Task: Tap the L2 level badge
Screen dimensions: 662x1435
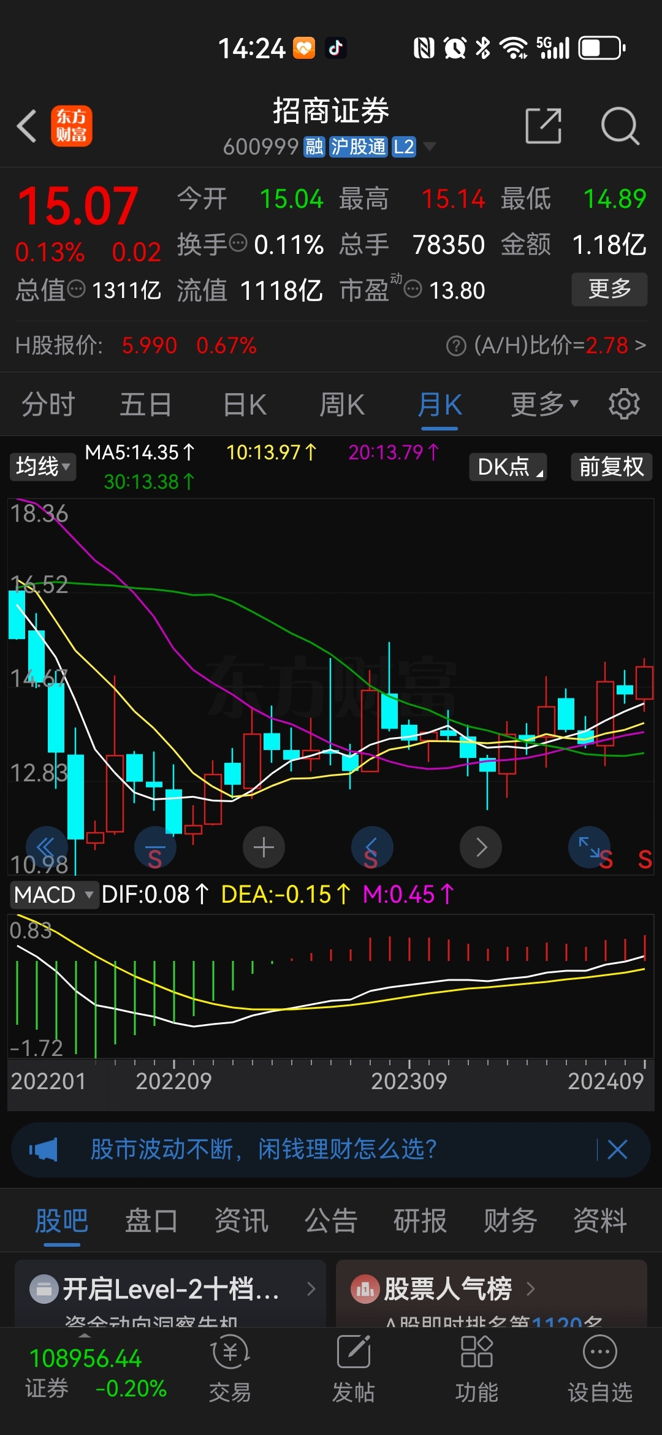Action: [x=404, y=147]
